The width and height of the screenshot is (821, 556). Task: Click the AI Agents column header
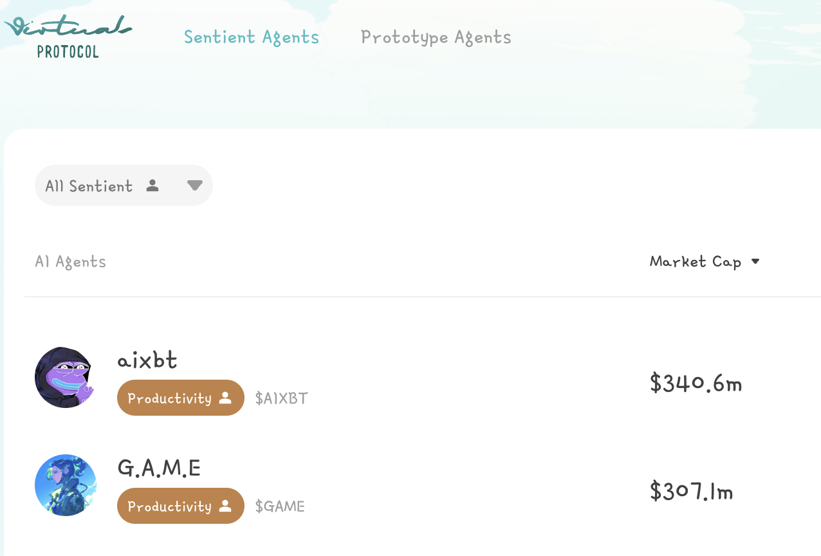click(71, 262)
